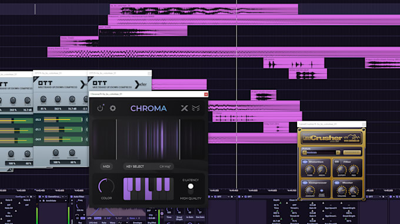This screenshot has width=400, height=224.
Task: Toggle the Distortion section in CamelCrusher
Action: pyautogui.click(x=305, y=162)
